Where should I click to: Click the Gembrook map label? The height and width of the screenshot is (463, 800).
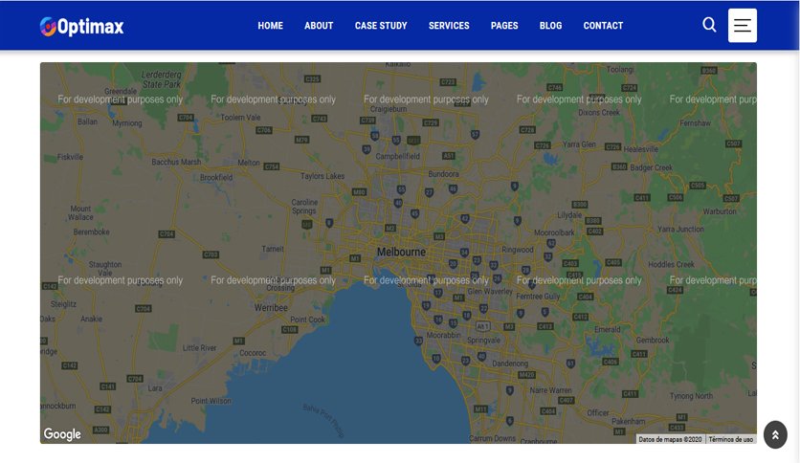click(x=653, y=341)
